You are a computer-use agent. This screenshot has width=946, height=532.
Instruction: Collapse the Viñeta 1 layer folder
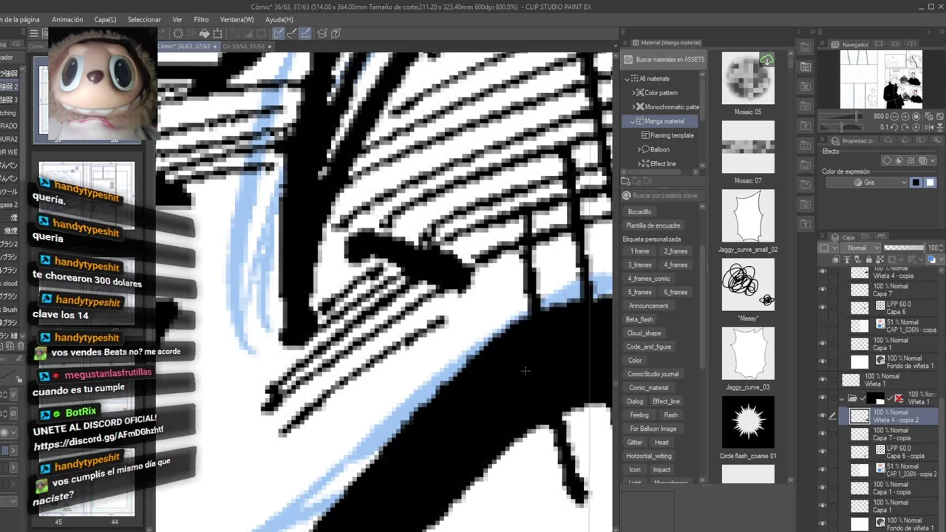[x=842, y=398]
